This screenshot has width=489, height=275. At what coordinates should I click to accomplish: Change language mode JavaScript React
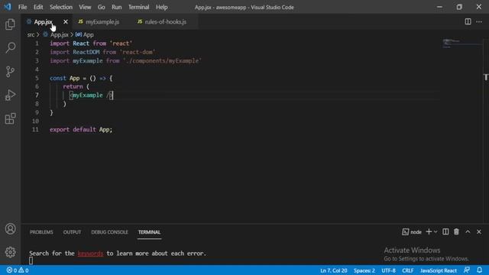(x=438, y=270)
